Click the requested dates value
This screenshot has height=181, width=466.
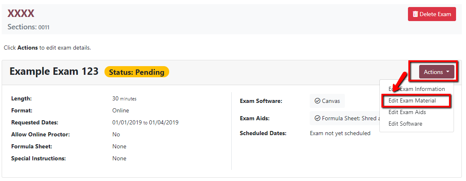pos(146,122)
